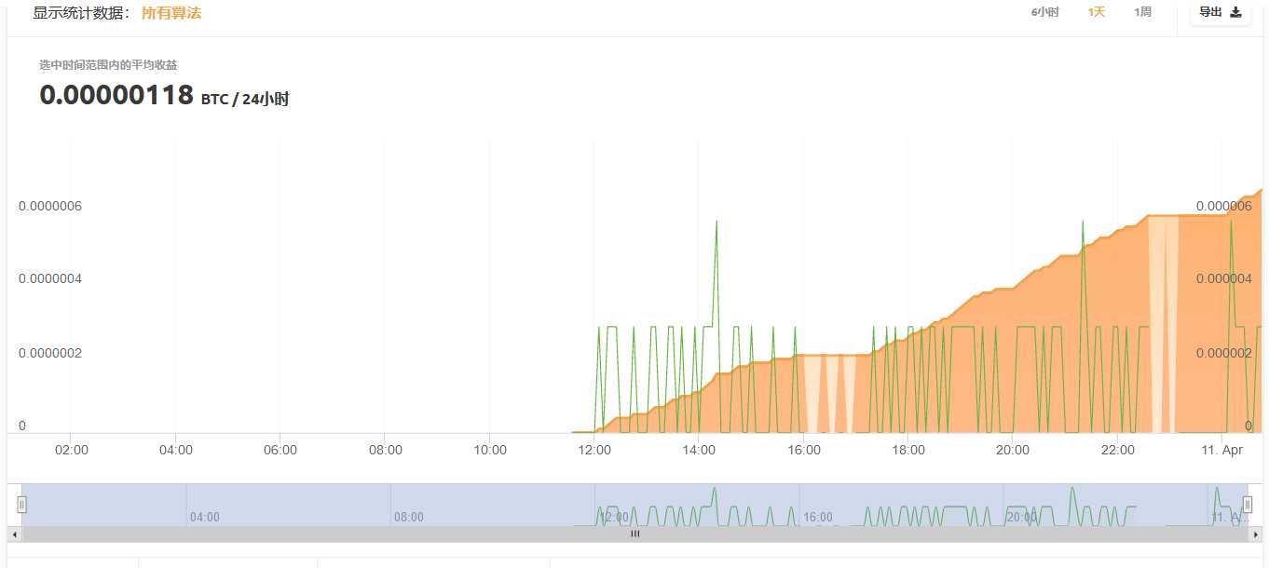Click the left y-axis 0.0000004 label
Screen dimensions: 1269x568
pyautogui.click(x=50, y=278)
